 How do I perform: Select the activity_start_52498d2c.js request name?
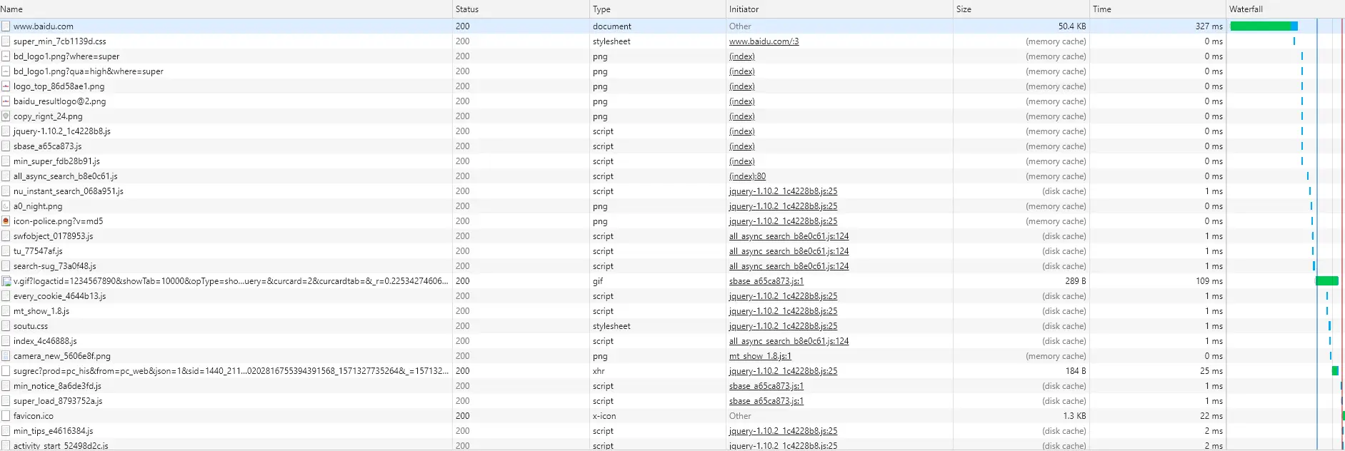pos(61,446)
